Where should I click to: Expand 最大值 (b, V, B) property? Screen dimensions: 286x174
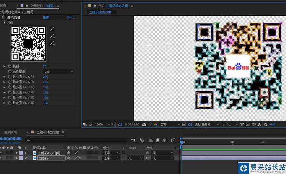[4, 103]
